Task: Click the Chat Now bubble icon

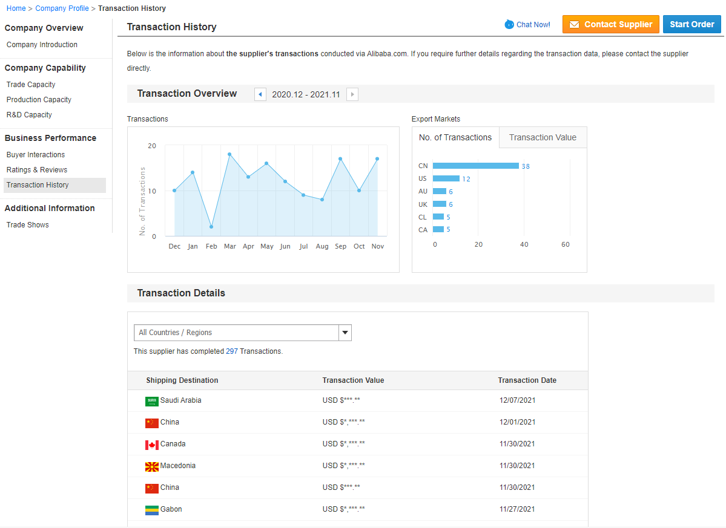Action: (x=509, y=25)
